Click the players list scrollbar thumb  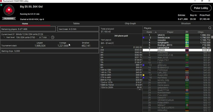point(212,37)
